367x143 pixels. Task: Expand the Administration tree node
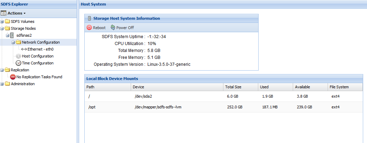[2, 84]
